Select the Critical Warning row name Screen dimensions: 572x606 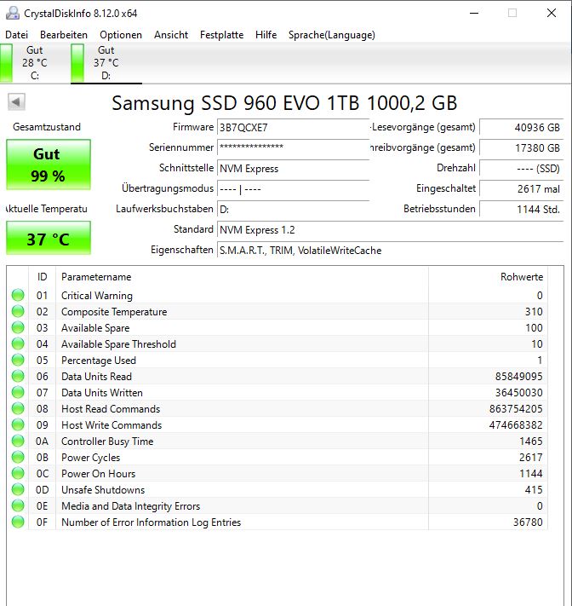pyautogui.click(x=97, y=296)
